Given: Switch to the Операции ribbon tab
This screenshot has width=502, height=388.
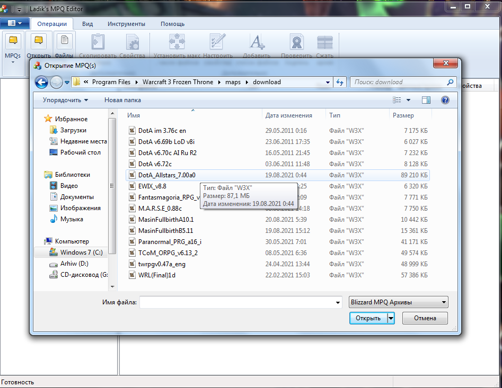Looking at the screenshot, I should pyautogui.click(x=52, y=24).
